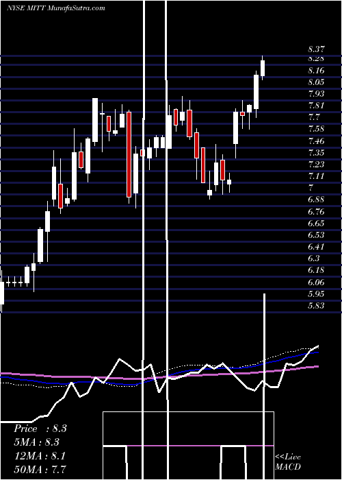Screen dimensions: 342x480
Task: Click the 6.06 price axis label
Action: coord(316,282)
